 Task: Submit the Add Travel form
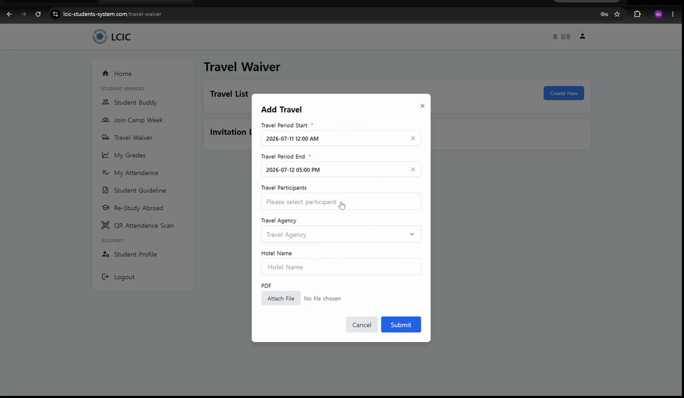(401, 324)
